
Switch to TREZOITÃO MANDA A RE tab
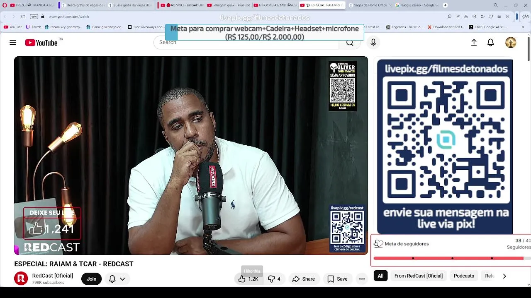tap(31, 5)
